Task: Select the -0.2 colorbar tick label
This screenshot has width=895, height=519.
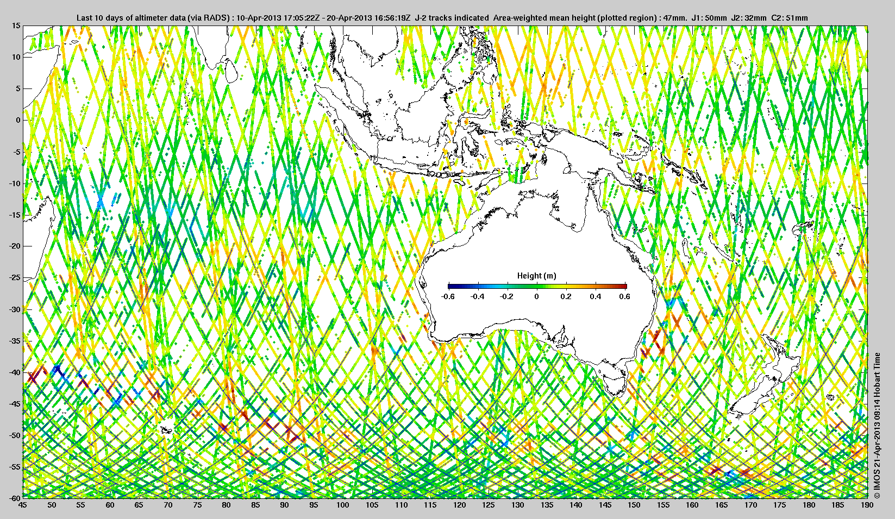Action: click(507, 296)
